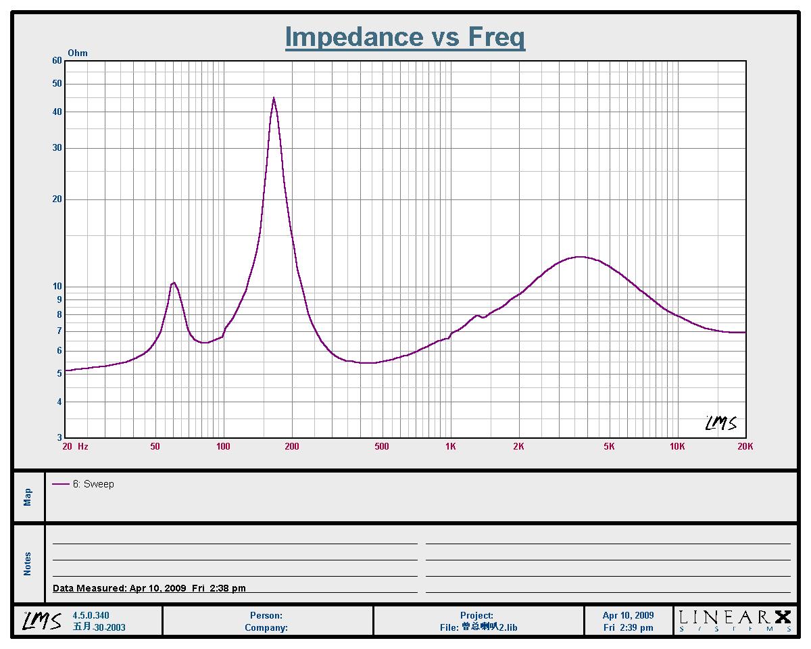Click the tallest impedance peak near 170 Hz
811x649 pixels.
[274, 99]
